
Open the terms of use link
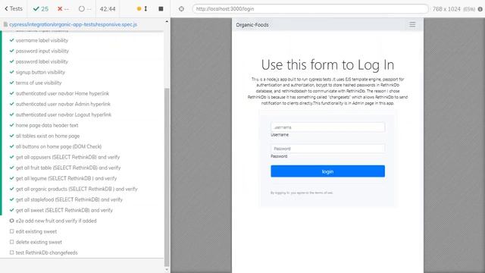click(x=321, y=193)
